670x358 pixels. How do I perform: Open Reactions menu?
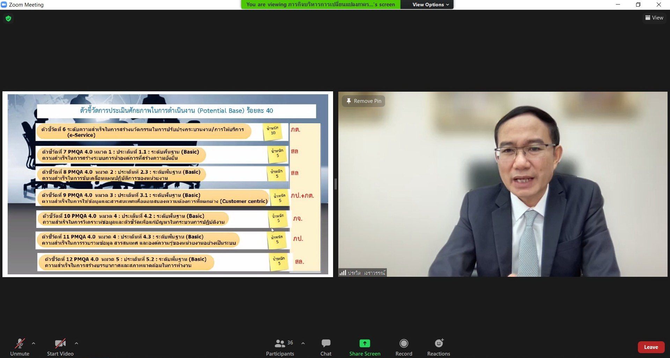[439, 347]
